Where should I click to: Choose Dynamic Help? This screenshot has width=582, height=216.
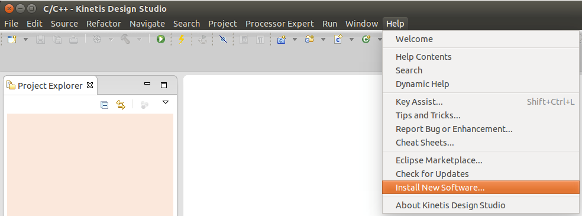click(481, 84)
